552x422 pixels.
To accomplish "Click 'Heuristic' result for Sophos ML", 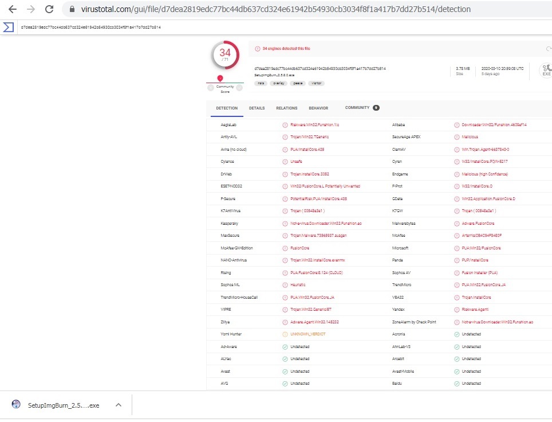I will [298, 285].
